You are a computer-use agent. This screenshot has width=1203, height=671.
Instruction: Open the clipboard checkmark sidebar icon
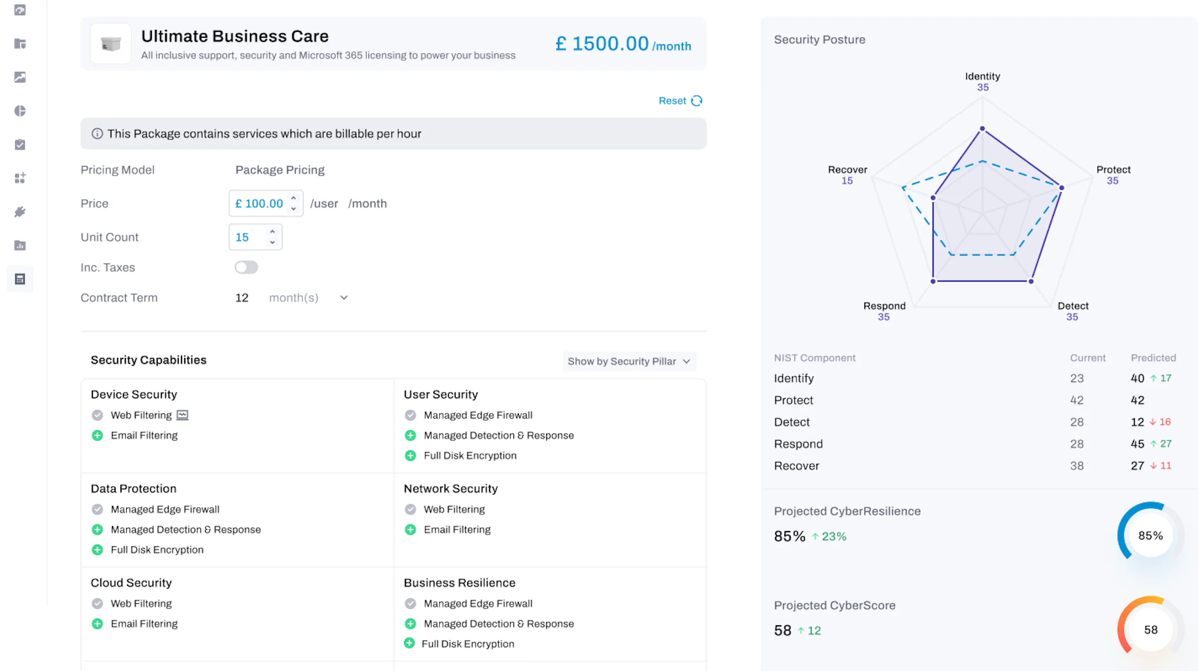click(20, 145)
